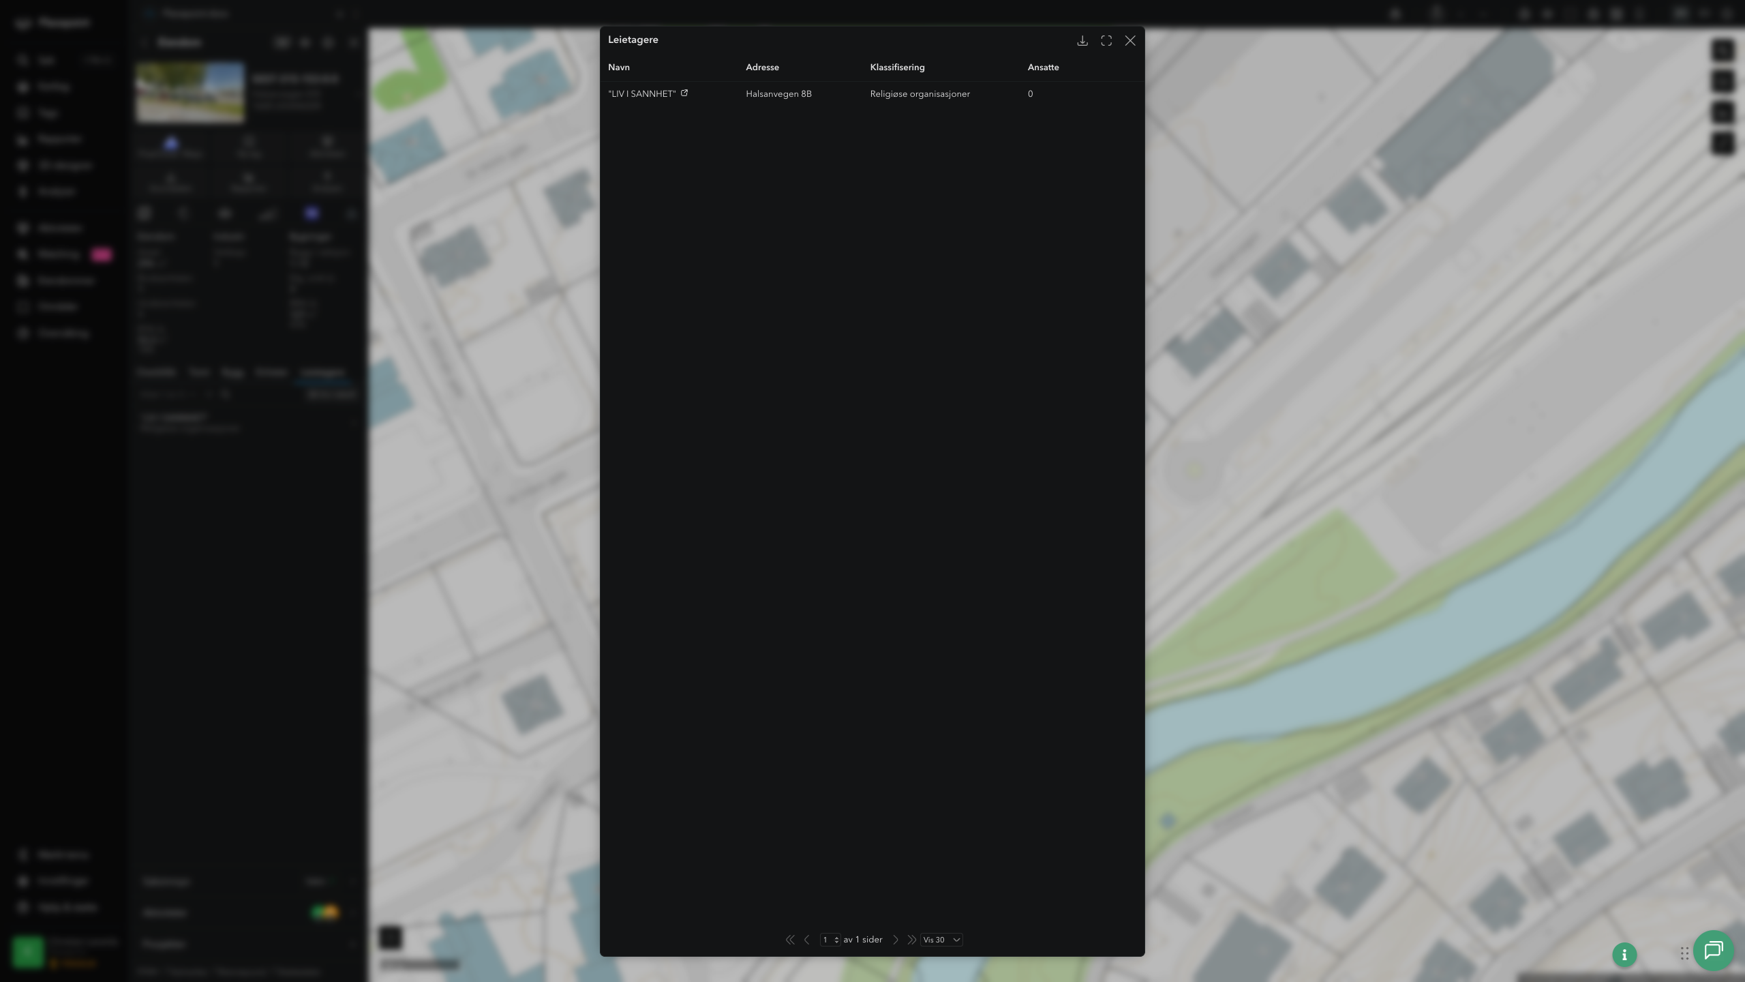
Task: Select the "LIV I SANNHET" tenant name
Action: click(x=642, y=94)
